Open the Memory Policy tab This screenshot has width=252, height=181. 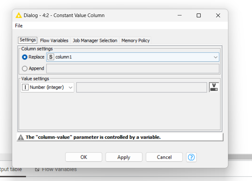coord(136,41)
